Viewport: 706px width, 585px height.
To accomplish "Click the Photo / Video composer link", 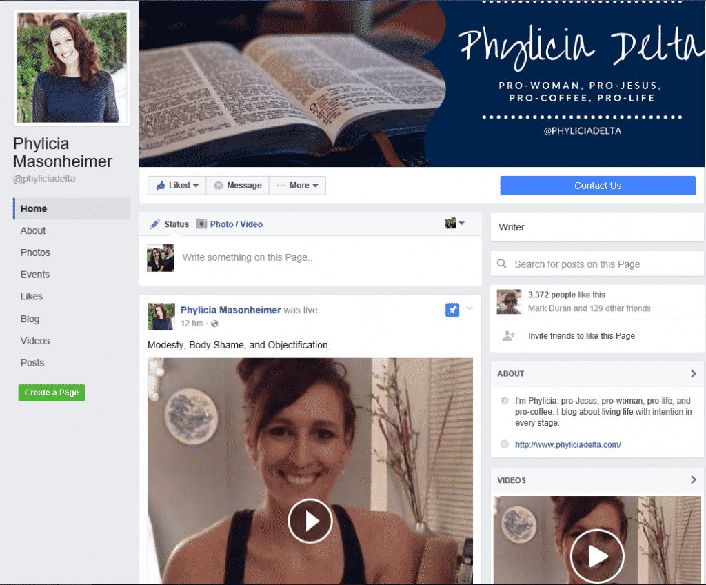I will 236,224.
